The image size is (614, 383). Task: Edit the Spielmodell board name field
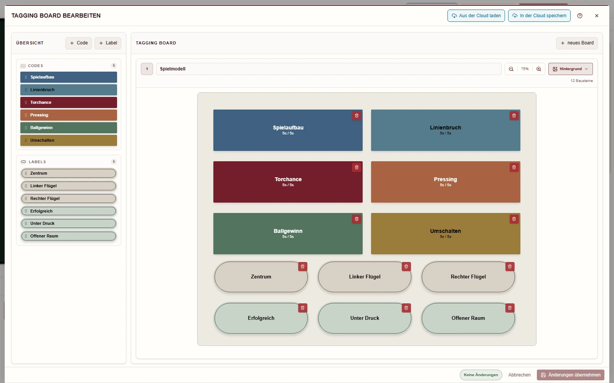point(328,69)
